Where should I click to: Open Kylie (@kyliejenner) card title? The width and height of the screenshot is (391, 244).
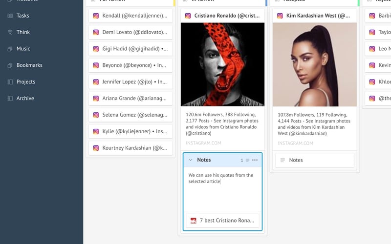click(x=135, y=131)
